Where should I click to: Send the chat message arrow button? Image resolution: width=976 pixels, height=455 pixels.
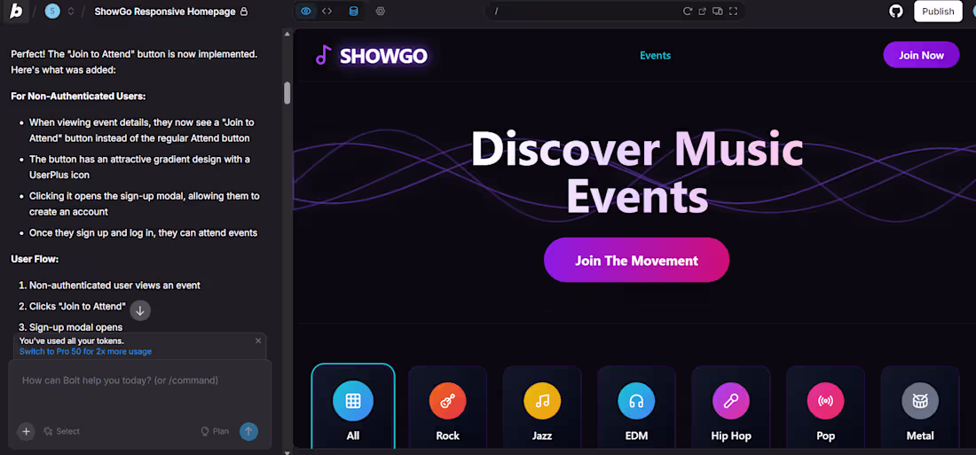249,431
